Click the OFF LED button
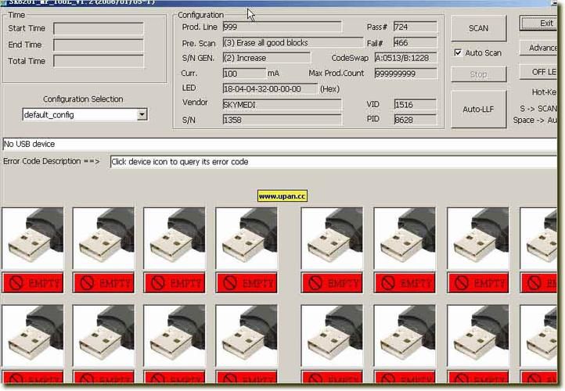Screen dimensions: 565x391 542,72
